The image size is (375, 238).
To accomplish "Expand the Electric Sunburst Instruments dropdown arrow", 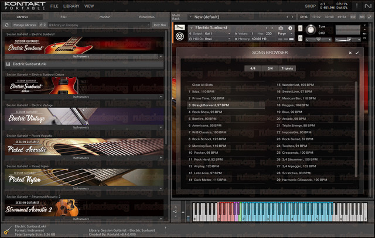I will click(161, 57).
